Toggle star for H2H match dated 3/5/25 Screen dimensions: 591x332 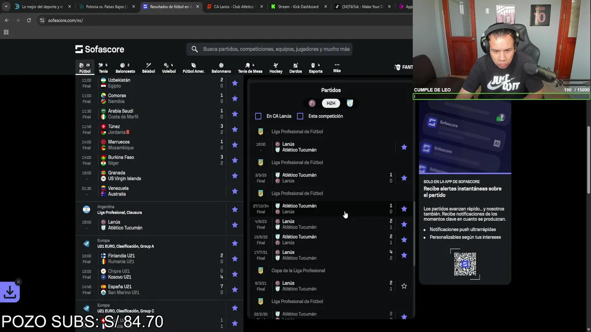click(x=404, y=178)
